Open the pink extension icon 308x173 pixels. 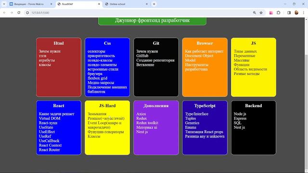(271, 12)
